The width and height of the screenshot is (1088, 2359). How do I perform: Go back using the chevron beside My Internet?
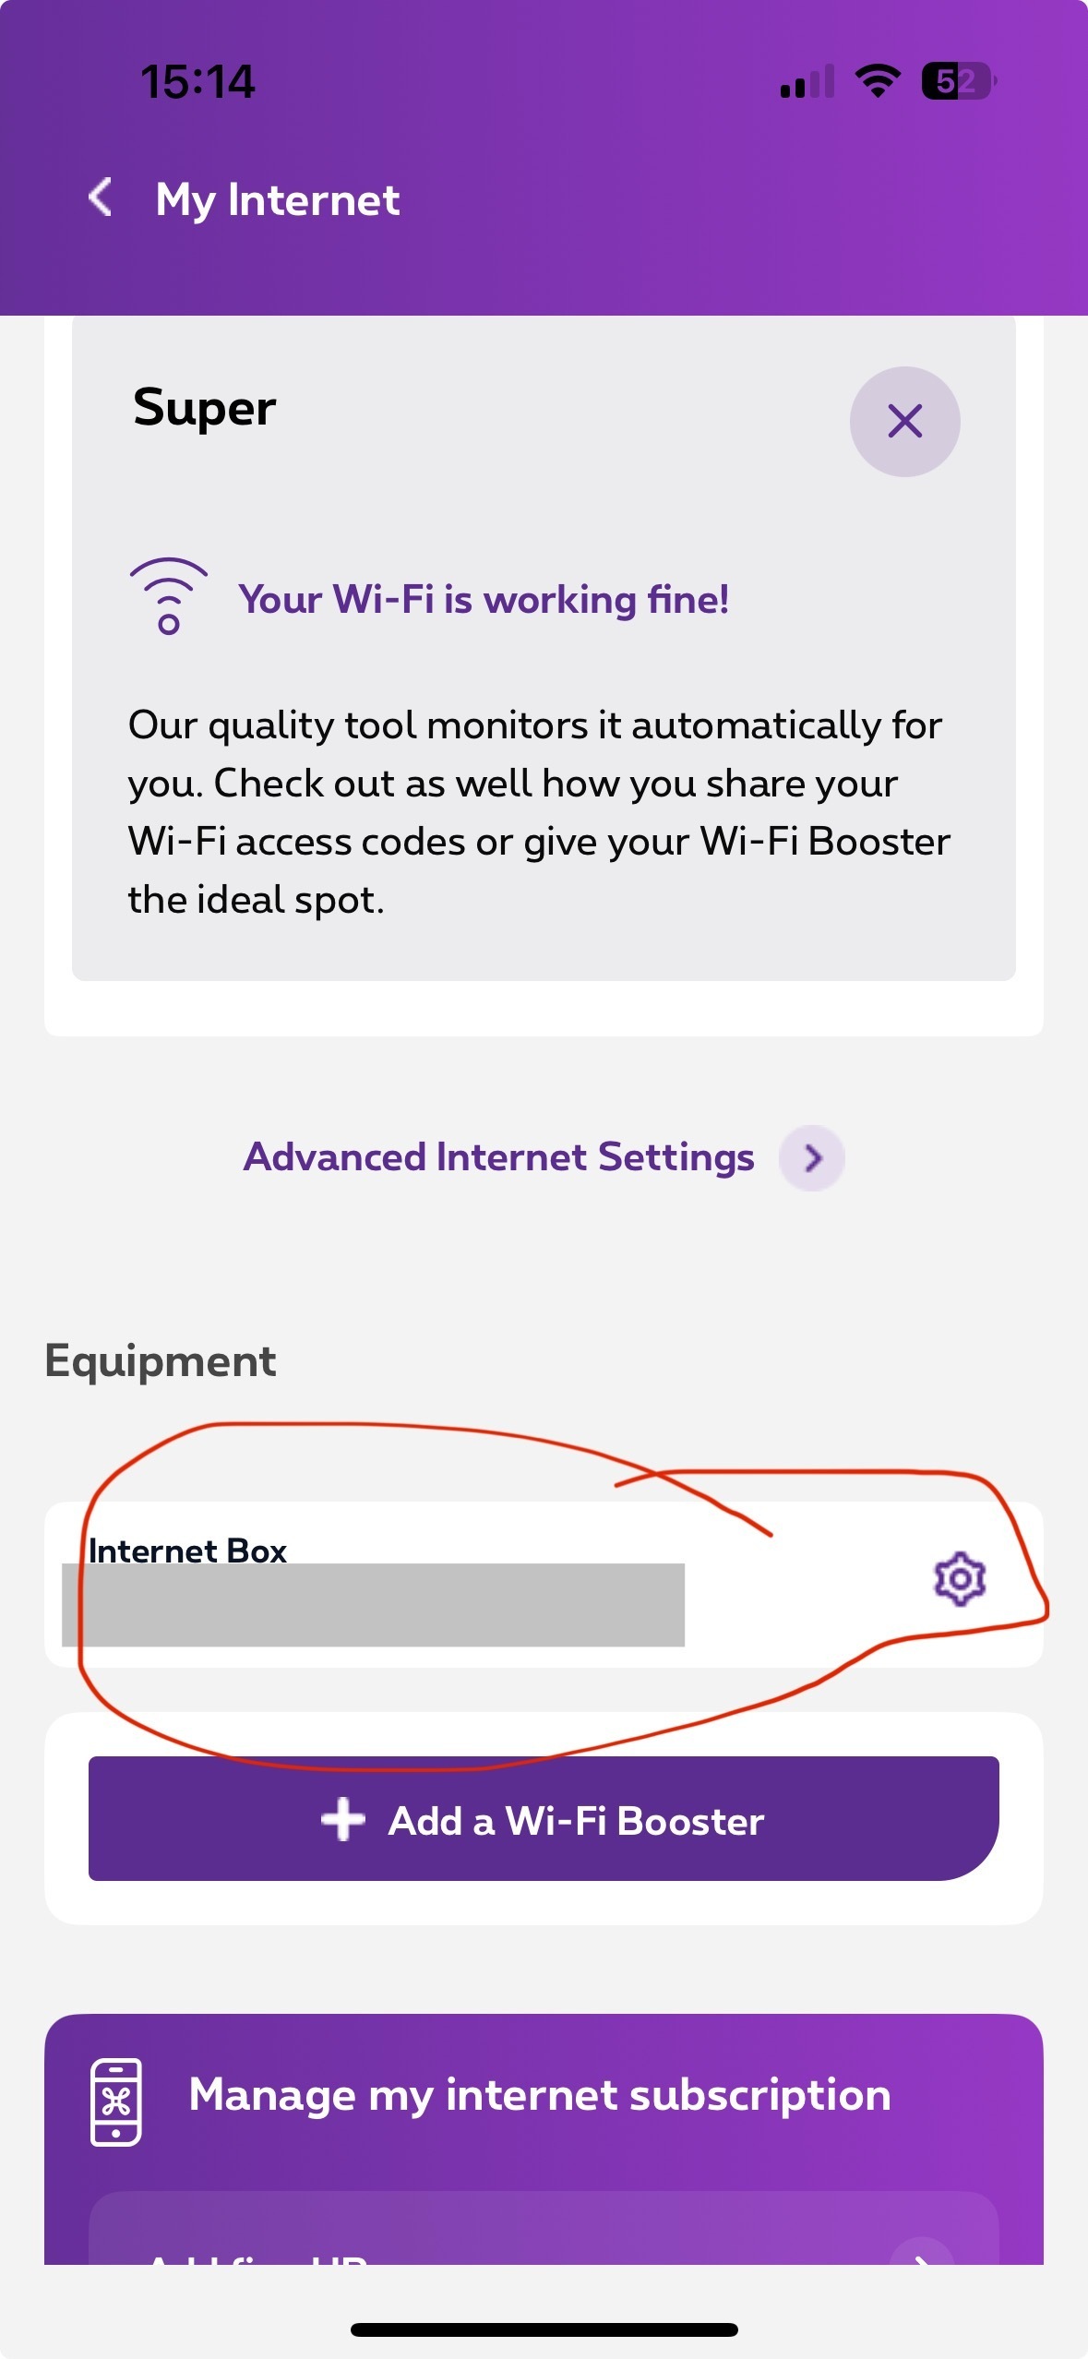tap(101, 198)
